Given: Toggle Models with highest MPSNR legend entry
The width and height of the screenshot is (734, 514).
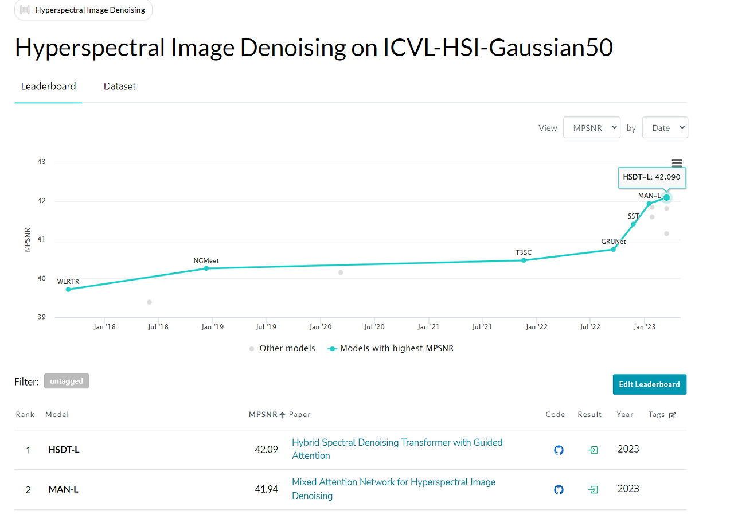Looking at the screenshot, I should [x=391, y=348].
